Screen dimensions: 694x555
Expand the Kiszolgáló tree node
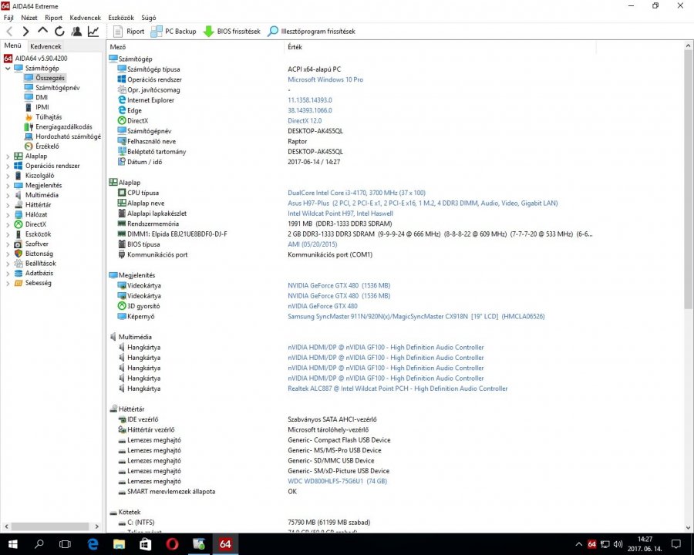(x=8, y=176)
